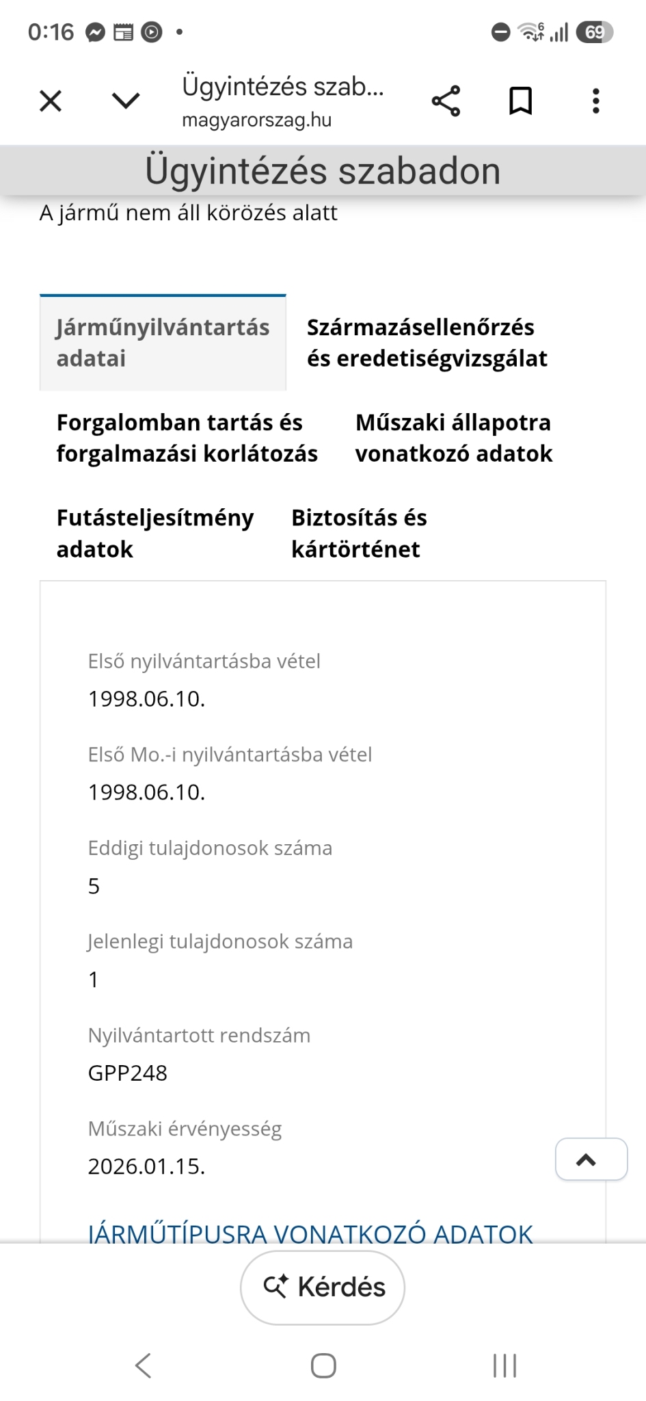Tap the Android home navigation icon
Screen dimensions: 646x1401
(x=323, y=1365)
